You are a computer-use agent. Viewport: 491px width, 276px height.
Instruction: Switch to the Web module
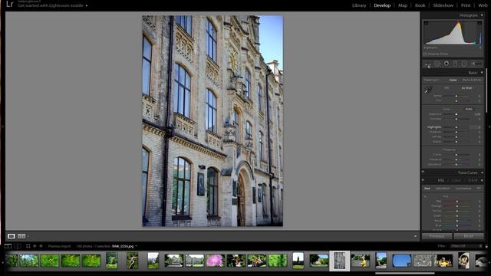click(483, 5)
